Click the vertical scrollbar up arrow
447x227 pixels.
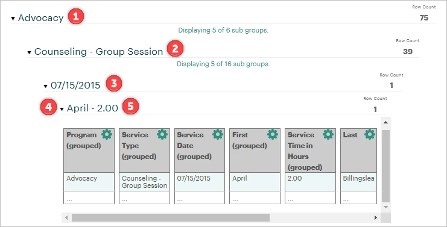[x=385, y=122]
